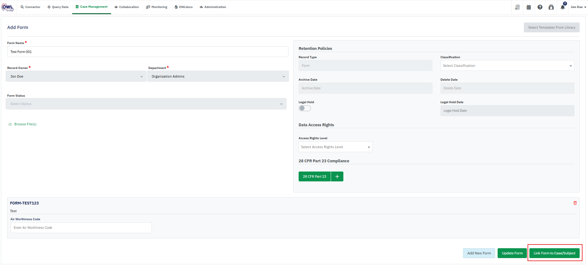Screen dimensions: 588x267
Task: Enable the Legal Hold toggle
Action: pos(305,108)
